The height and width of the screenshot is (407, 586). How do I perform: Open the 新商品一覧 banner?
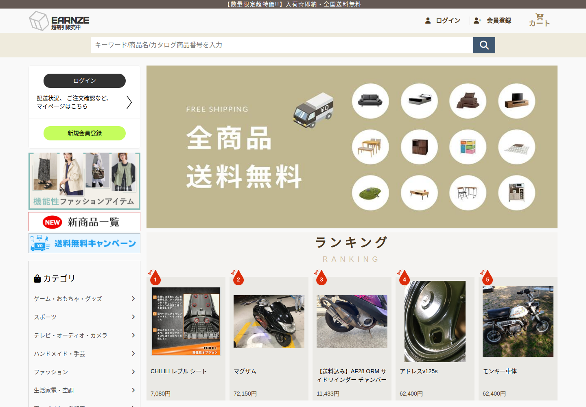pos(85,222)
